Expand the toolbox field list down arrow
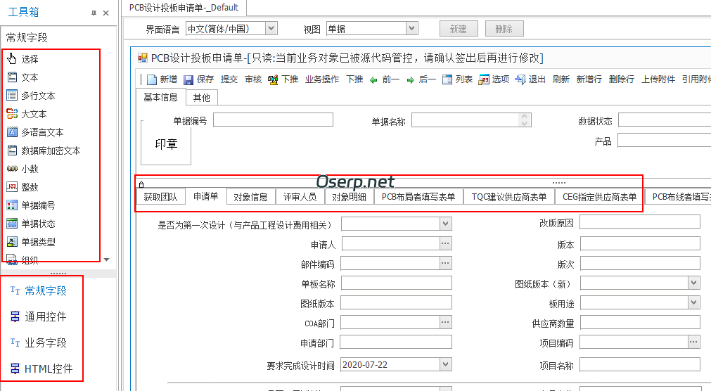Image resolution: width=711 pixels, height=391 pixels. pos(107,259)
